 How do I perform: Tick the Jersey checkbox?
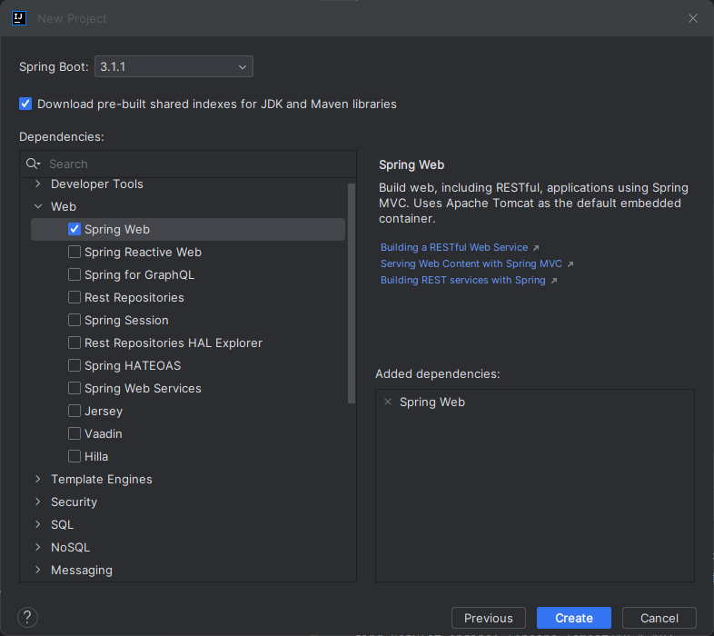74,411
